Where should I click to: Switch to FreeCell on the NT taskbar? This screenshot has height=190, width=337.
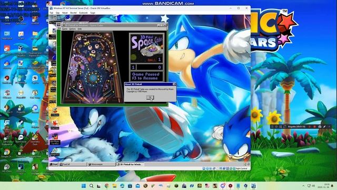point(73,164)
